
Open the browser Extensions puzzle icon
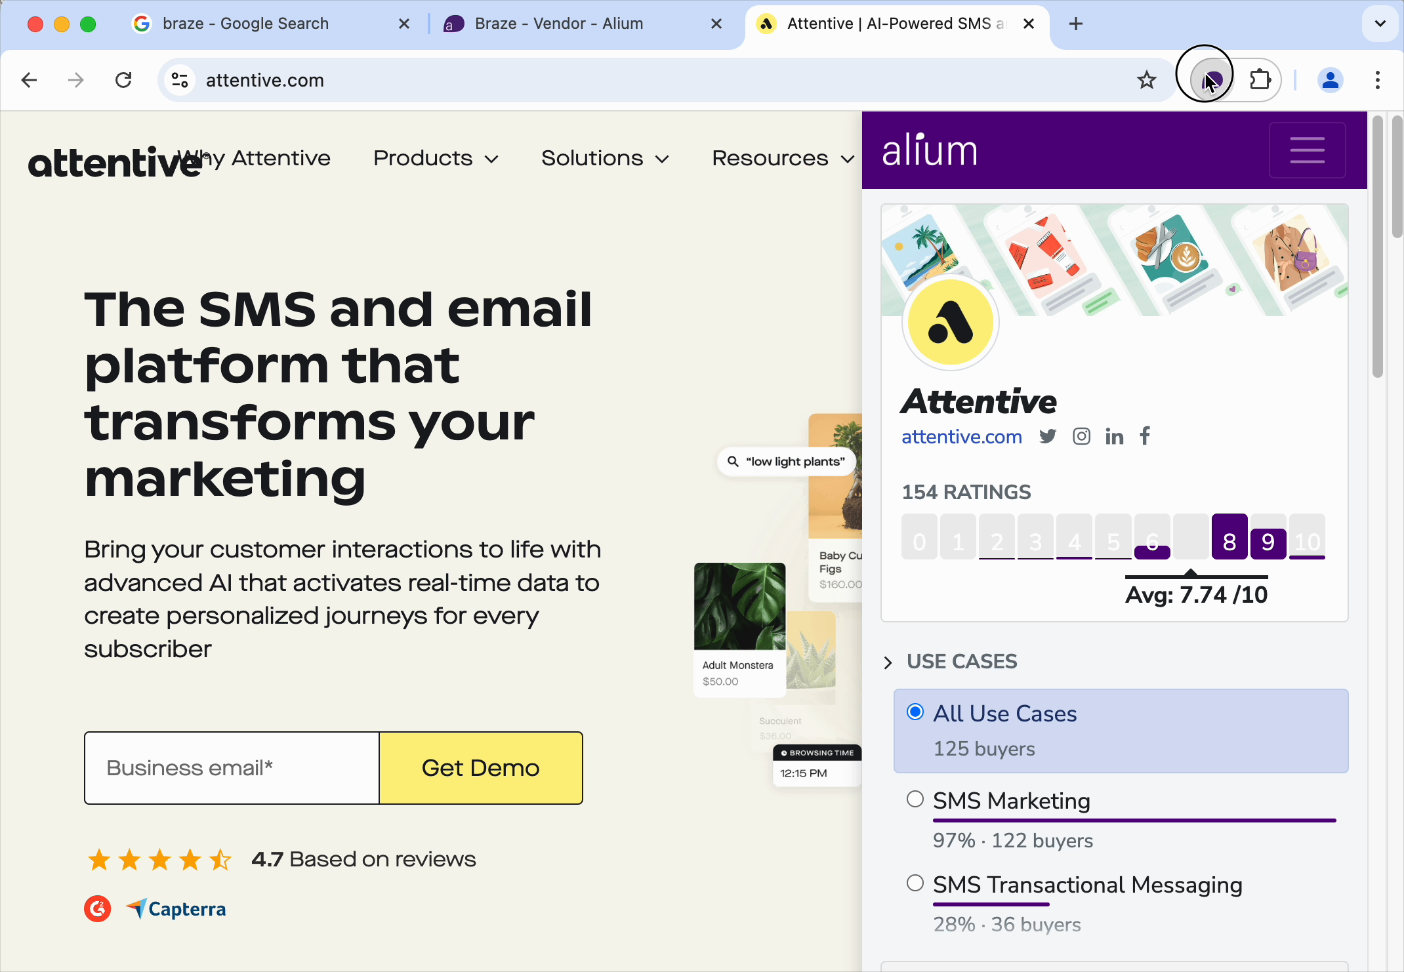[1260, 80]
